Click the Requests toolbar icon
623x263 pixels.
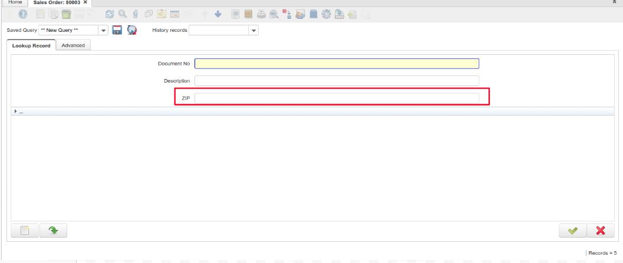(x=300, y=15)
